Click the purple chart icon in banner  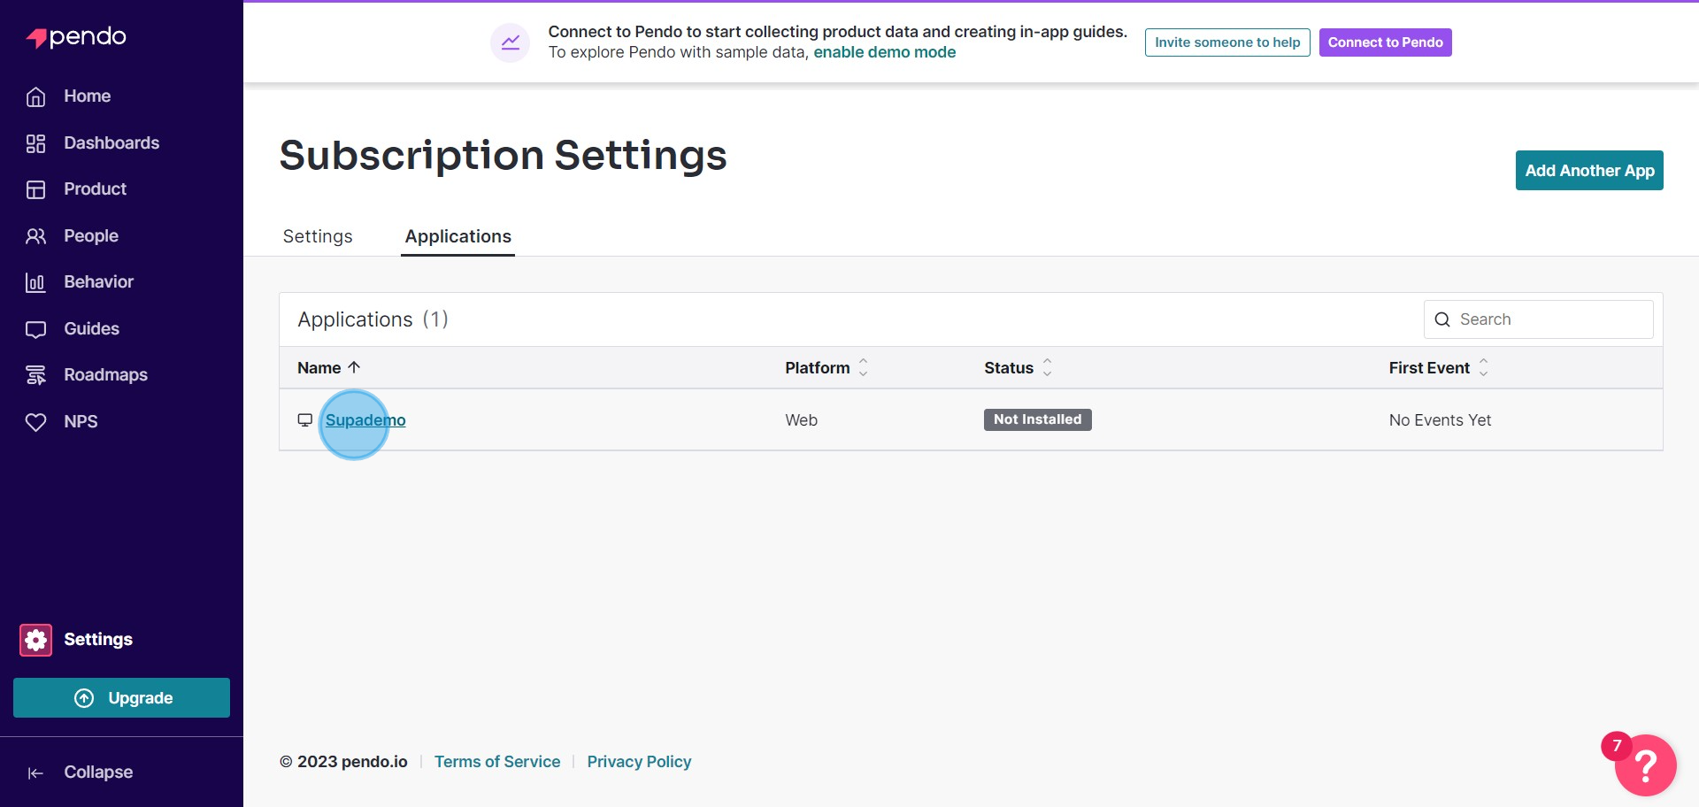[x=511, y=42]
